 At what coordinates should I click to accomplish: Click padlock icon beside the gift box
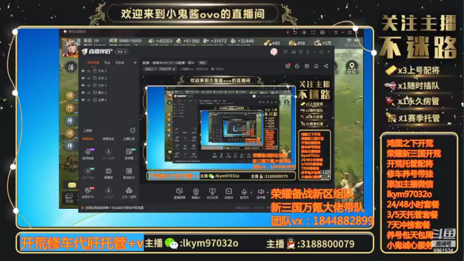[x=297, y=66]
